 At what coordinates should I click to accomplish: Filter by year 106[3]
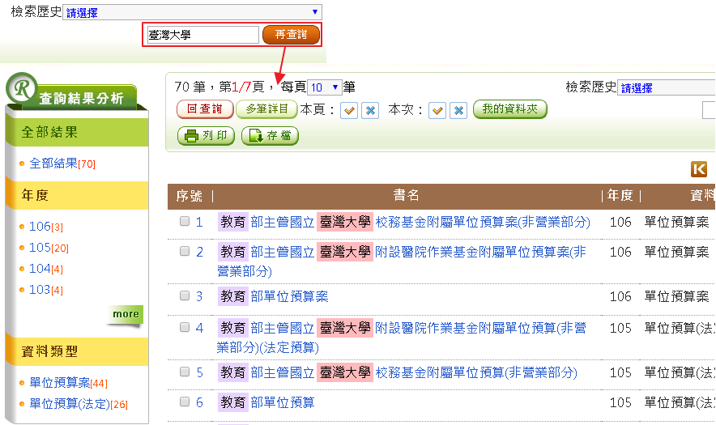pyautogui.click(x=46, y=227)
